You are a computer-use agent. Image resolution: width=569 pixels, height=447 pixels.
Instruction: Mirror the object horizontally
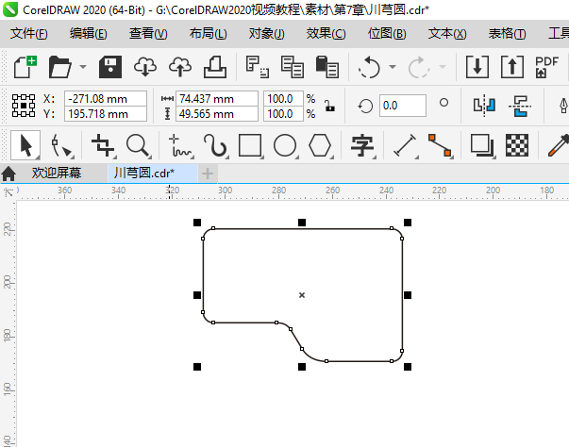[484, 107]
